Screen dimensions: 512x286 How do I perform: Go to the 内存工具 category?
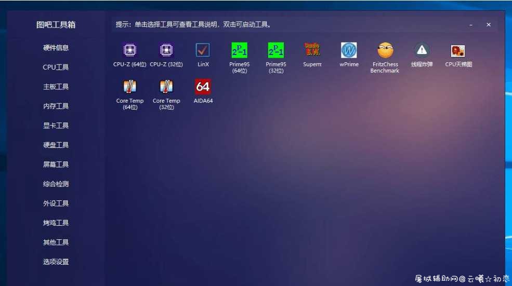coord(56,106)
